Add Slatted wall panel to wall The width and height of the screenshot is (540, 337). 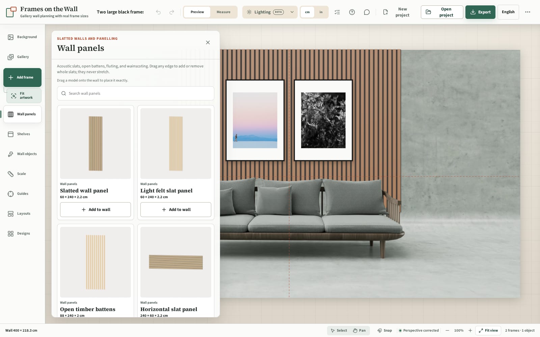[96, 210]
